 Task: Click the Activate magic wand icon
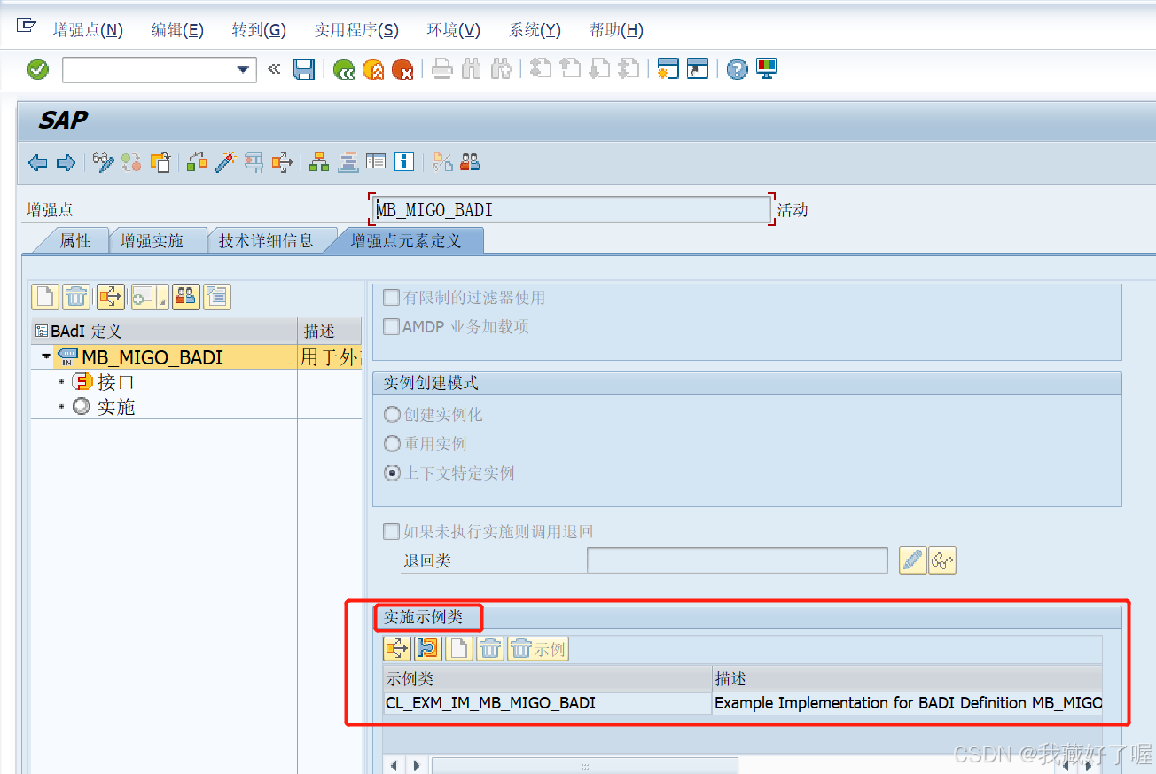[x=225, y=162]
